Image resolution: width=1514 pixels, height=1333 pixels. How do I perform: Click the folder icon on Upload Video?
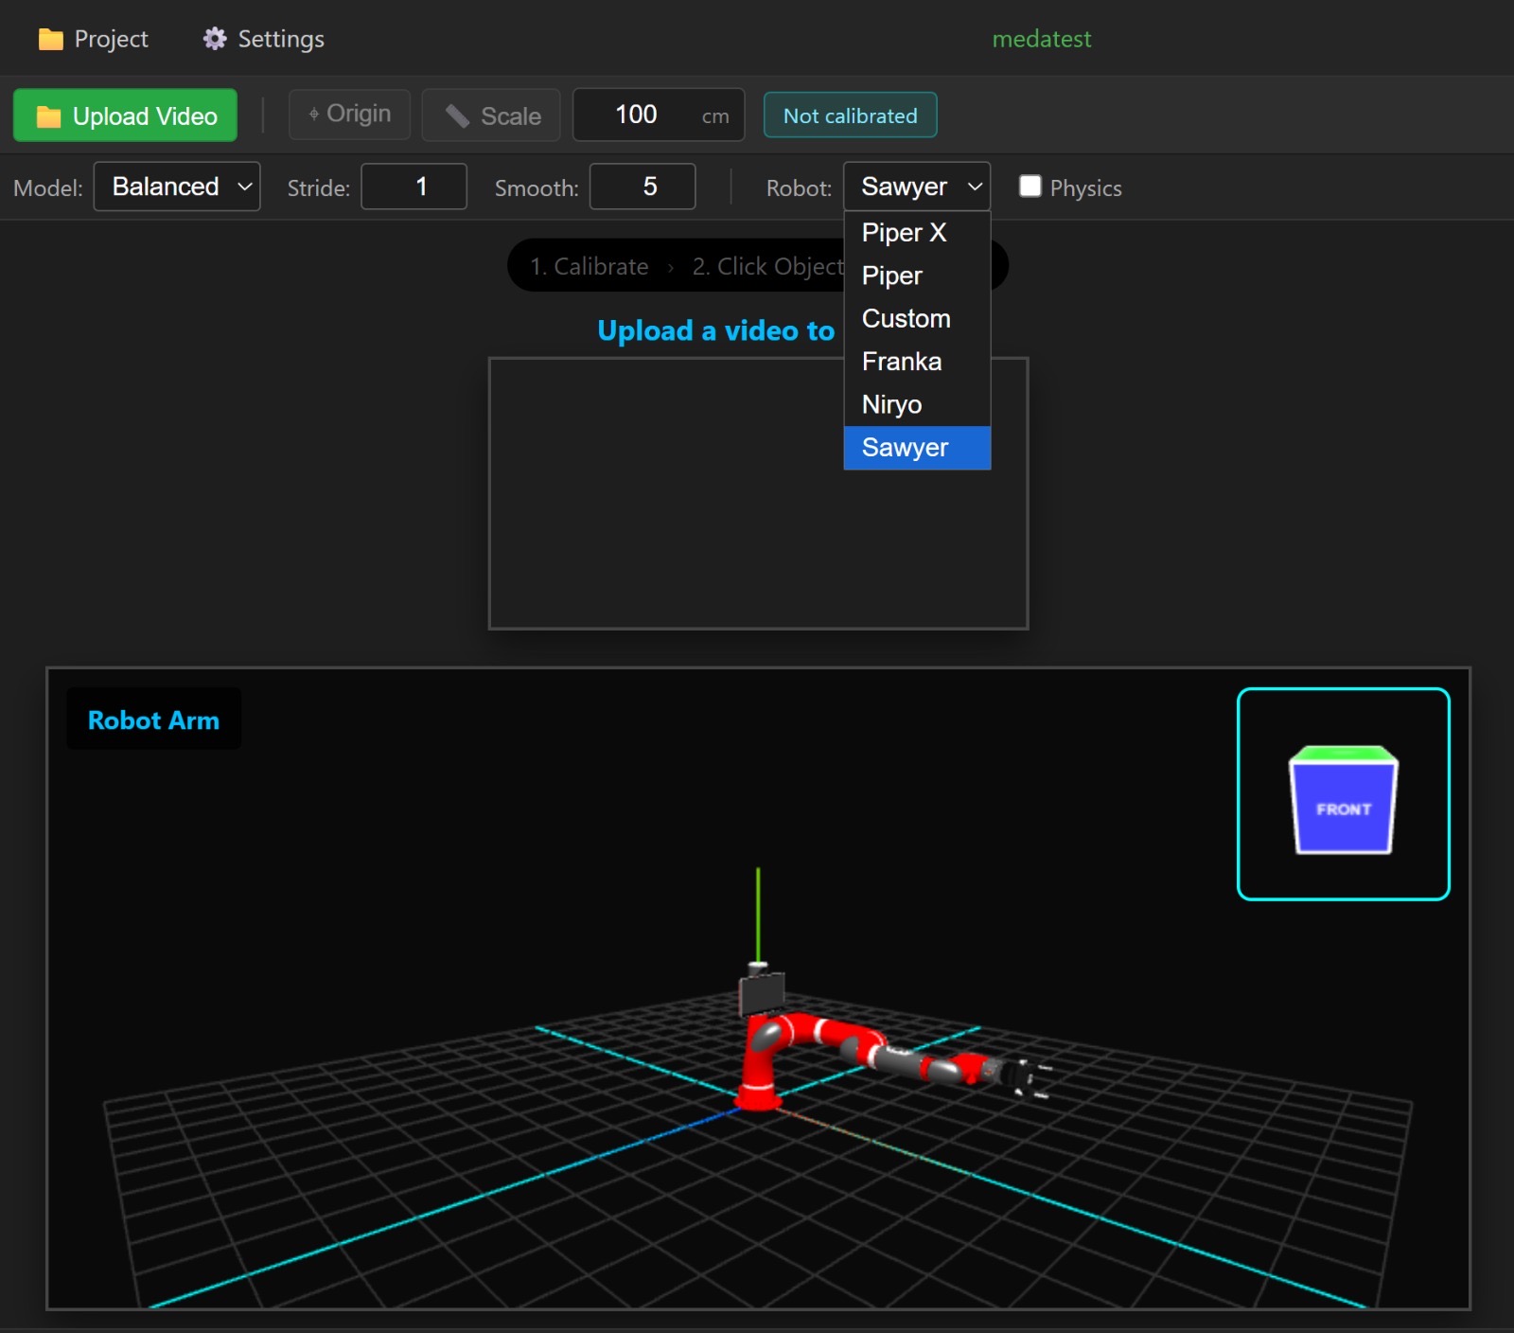(x=51, y=115)
